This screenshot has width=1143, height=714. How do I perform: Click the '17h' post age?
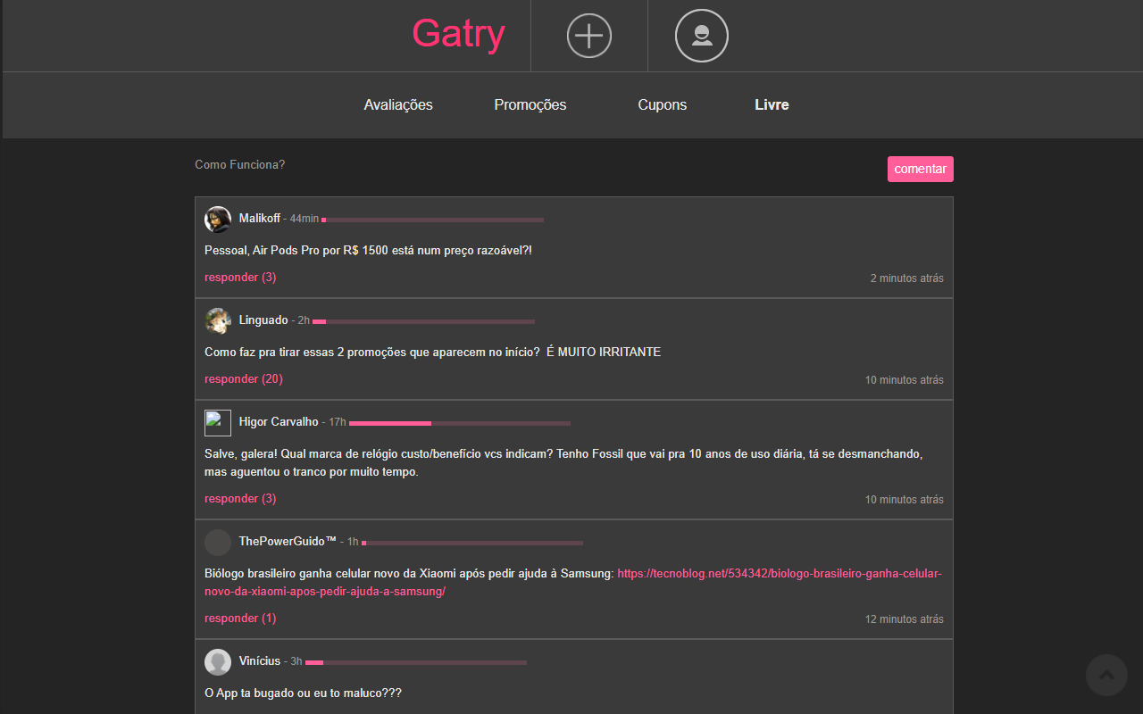coord(338,422)
